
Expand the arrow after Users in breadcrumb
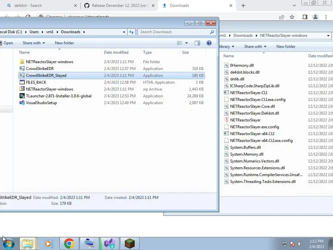coord(43,32)
